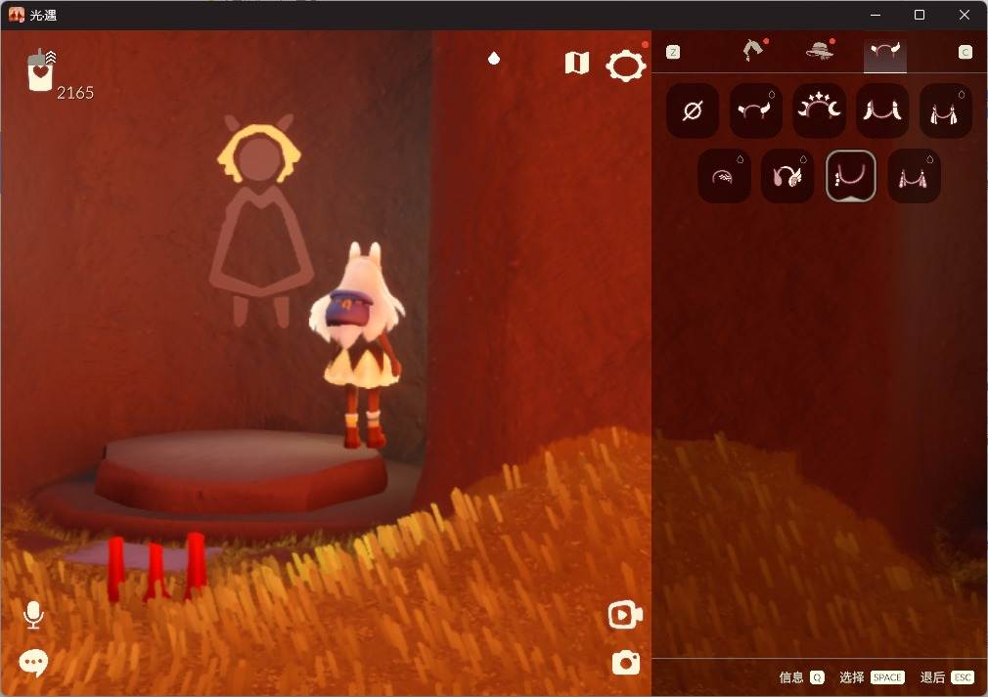The height and width of the screenshot is (697, 988).
Task: Equip the white tassel headpiece
Action: 945,110
